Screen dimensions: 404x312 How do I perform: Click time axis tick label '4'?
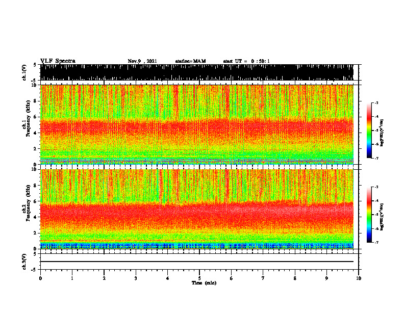point(168,278)
